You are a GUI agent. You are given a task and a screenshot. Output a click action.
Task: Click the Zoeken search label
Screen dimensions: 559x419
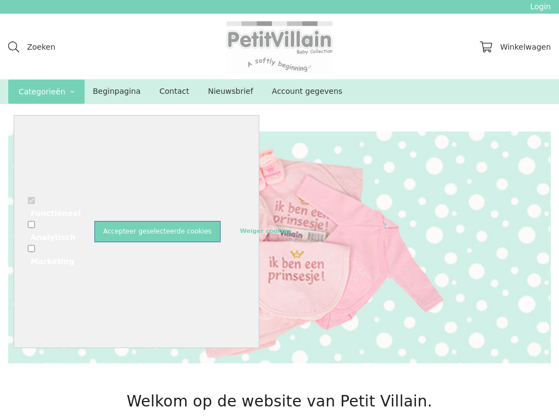tap(41, 47)
